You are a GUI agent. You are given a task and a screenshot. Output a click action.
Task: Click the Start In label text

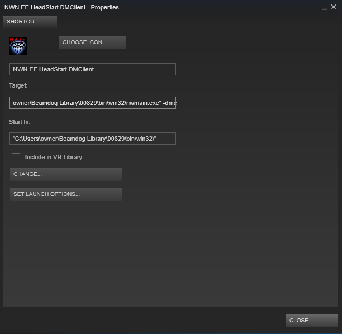(x=20, y=122)
